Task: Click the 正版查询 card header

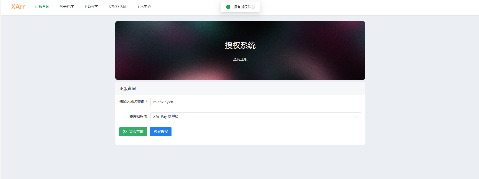Action: 240,89
